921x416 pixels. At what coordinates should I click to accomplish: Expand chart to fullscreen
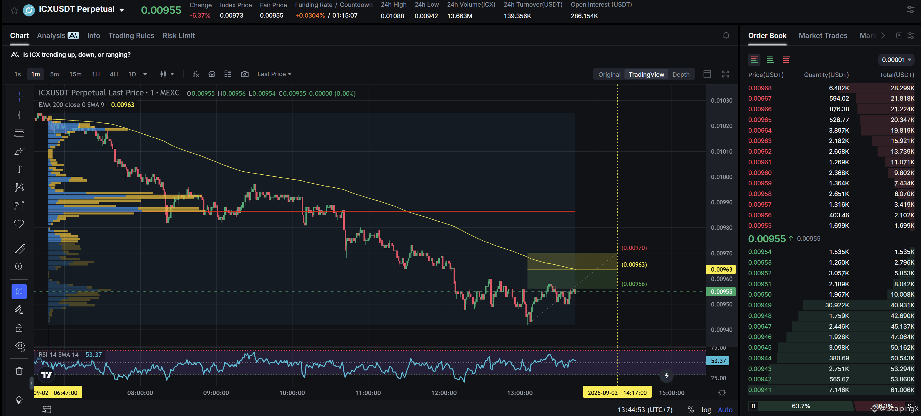coord(725,74)
